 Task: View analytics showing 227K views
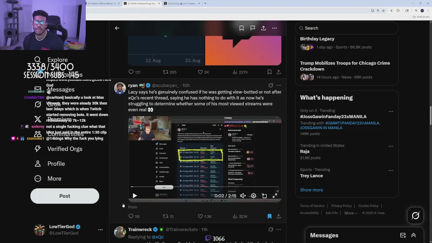pos(240,72)
